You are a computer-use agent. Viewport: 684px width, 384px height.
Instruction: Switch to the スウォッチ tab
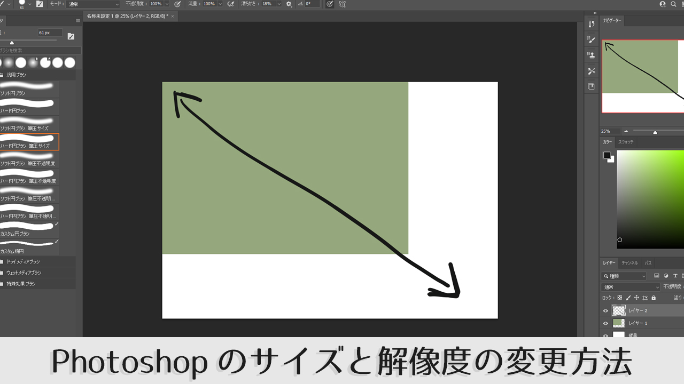click(x=626, y=142)
